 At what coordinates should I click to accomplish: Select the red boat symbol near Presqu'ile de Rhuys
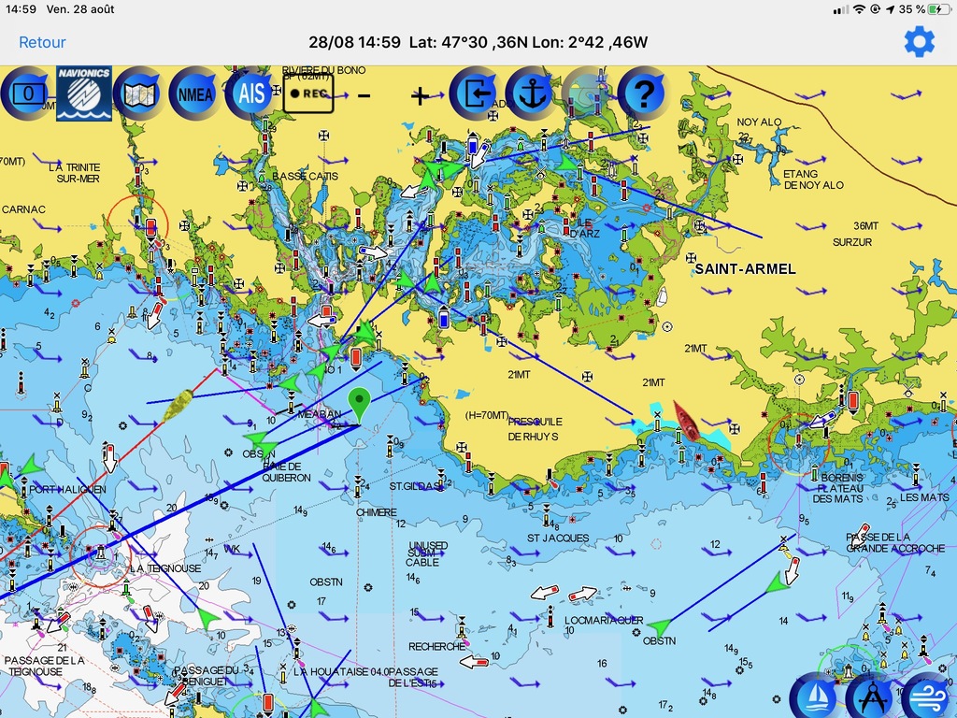687,420
